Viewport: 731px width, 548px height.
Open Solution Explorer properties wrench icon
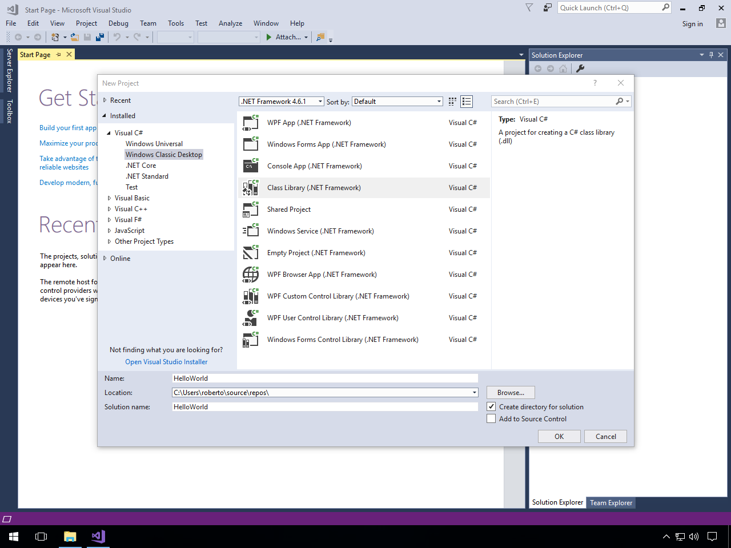coord(580,68)
